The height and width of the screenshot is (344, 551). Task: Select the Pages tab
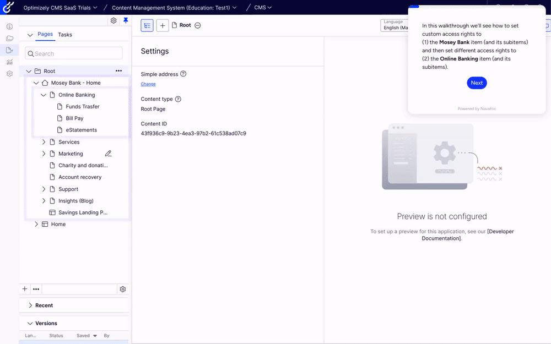[x=45, y=34]
